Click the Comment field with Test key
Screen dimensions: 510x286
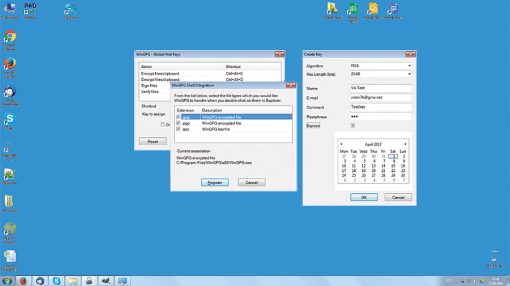coord(381,107)
